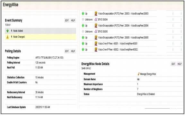This screenshot has width=185, height=123.
Task: Click the gray Unknown status icon for EFXS 50/0/5
Action: (x=83, y=31)
